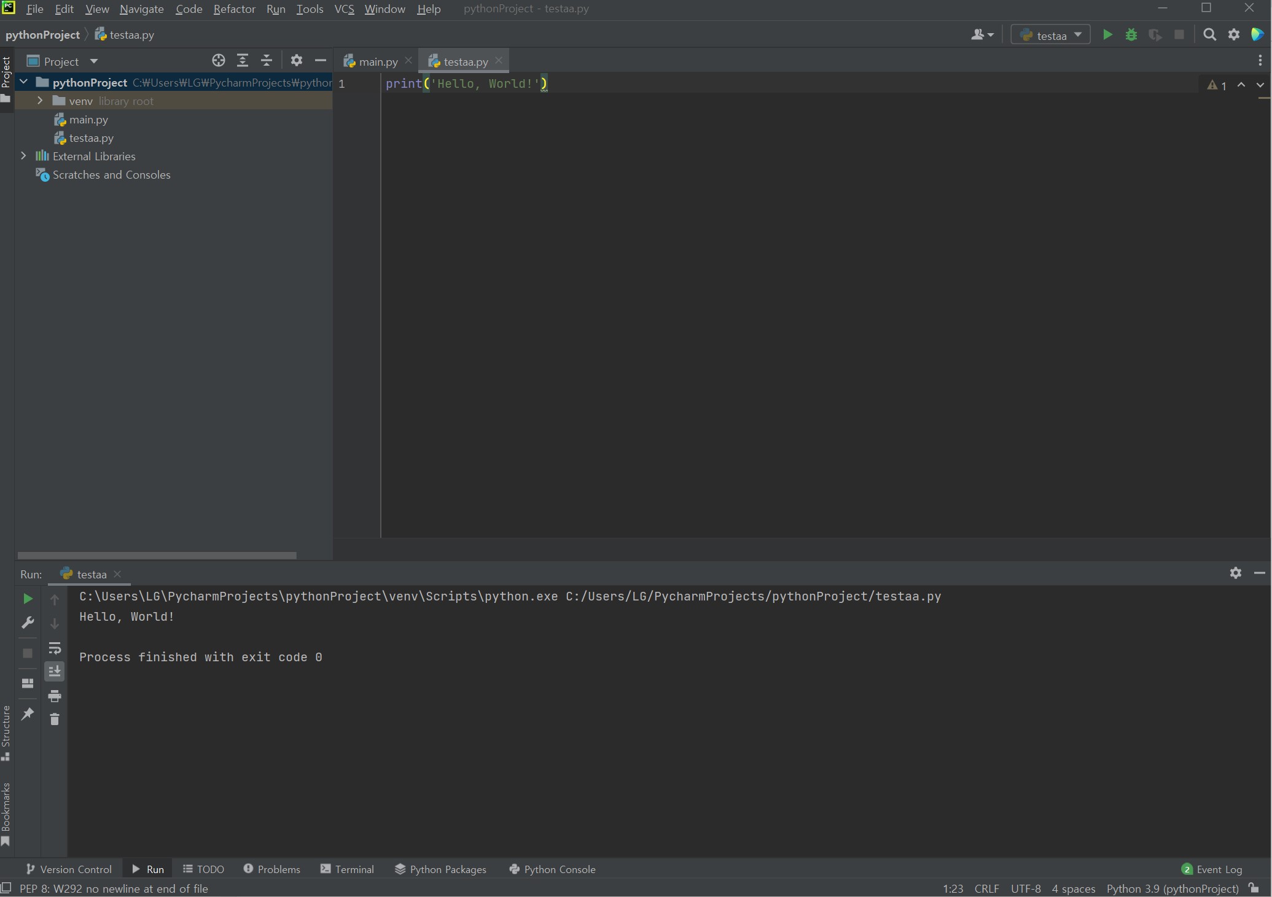The image size is (1272, 897).
Task: Open the testaa run configuration dropdown
Action: click(x=1050, y=35)
